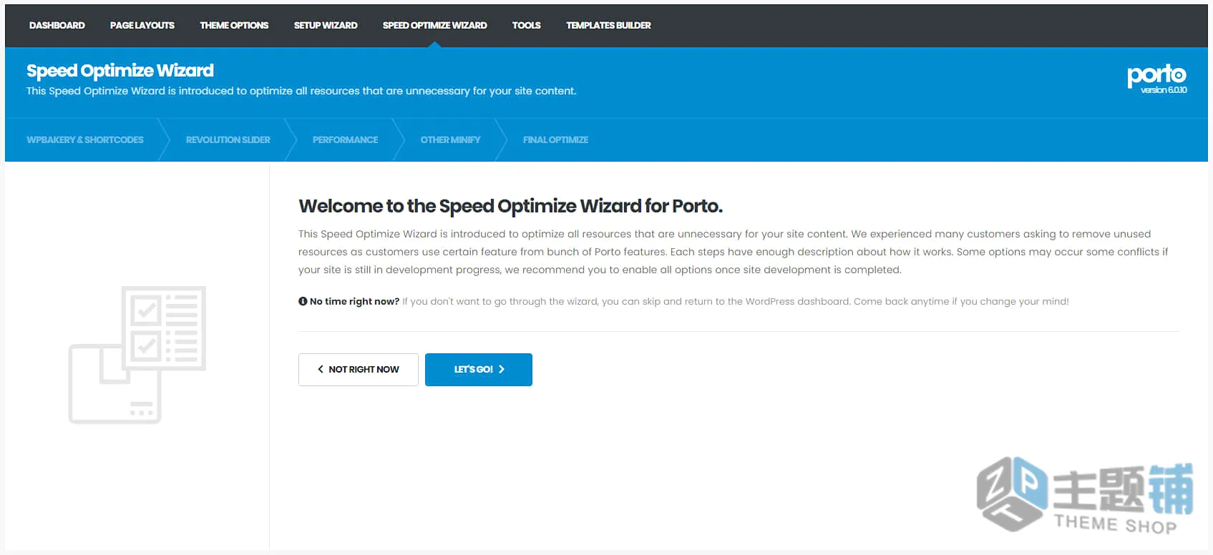Image resolution: width=1213 pixels, height=555 pixels.
Task: Click the 'No time right now?' text
Action: [x=354, y=301]
